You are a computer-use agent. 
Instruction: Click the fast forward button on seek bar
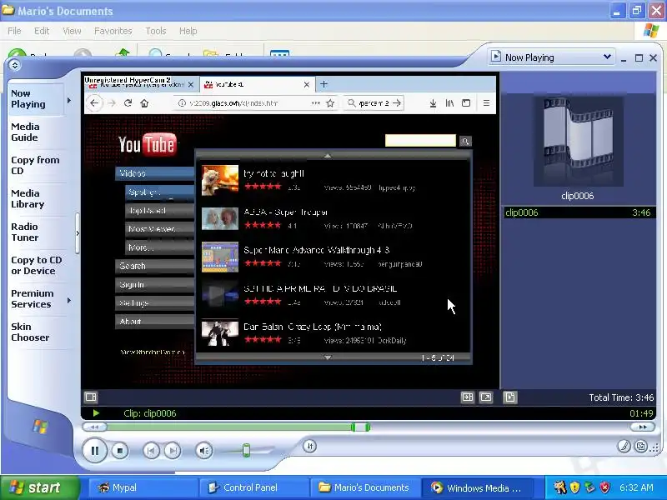pyautogui.click(x=643, y=427)
